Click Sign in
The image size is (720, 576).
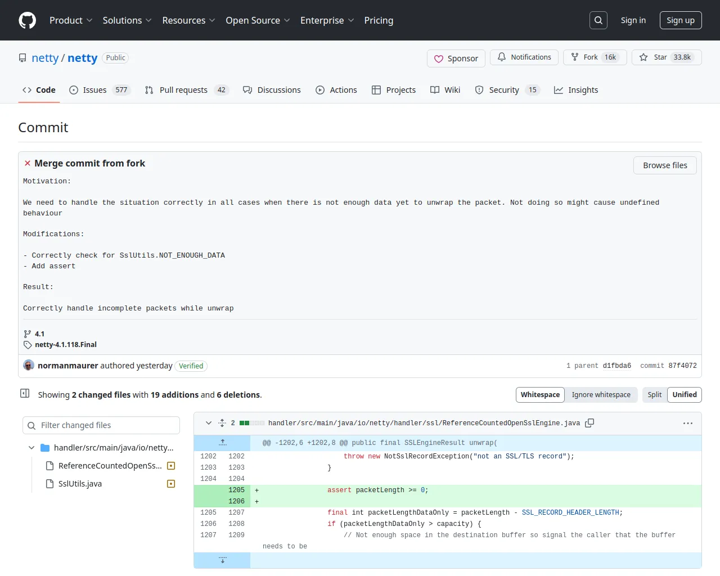[x=633, y=20]
